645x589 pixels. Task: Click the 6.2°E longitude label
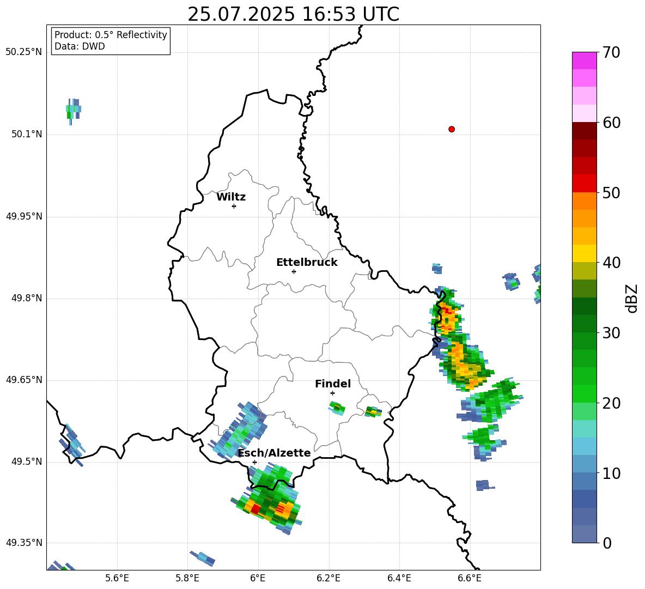pos(328,578)
